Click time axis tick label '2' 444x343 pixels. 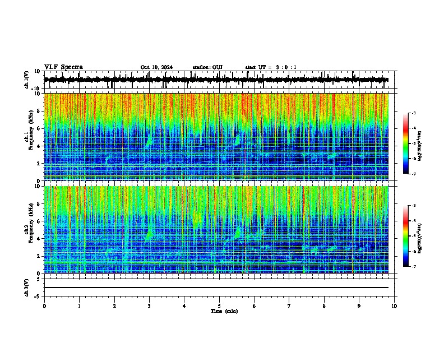coord(114,306)
